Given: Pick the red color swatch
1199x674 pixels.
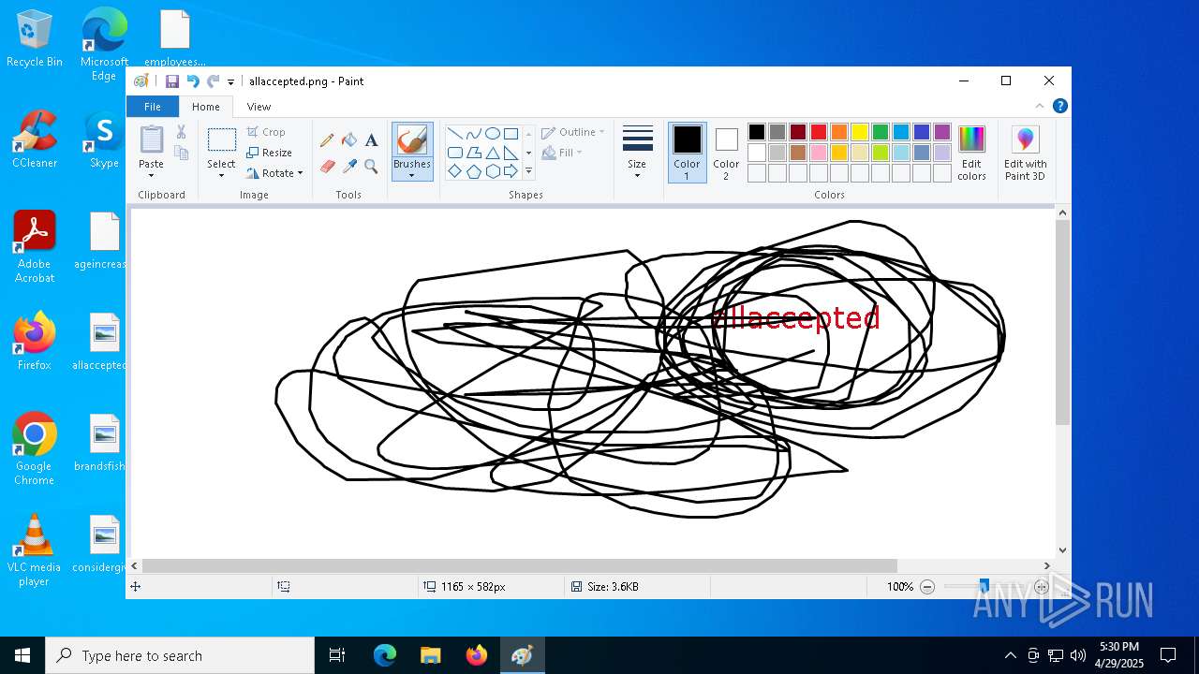Looking at the screenshot, I should click(818, 132).
